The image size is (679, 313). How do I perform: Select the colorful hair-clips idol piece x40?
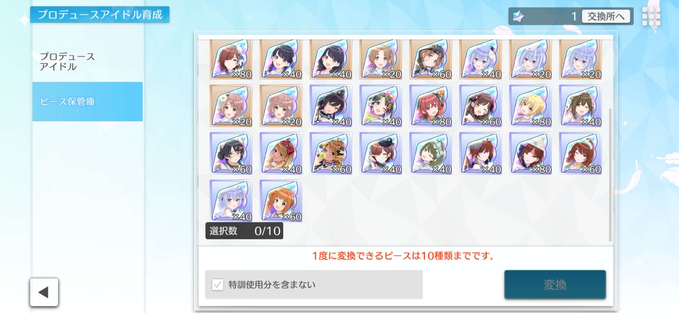click(381, 106)
